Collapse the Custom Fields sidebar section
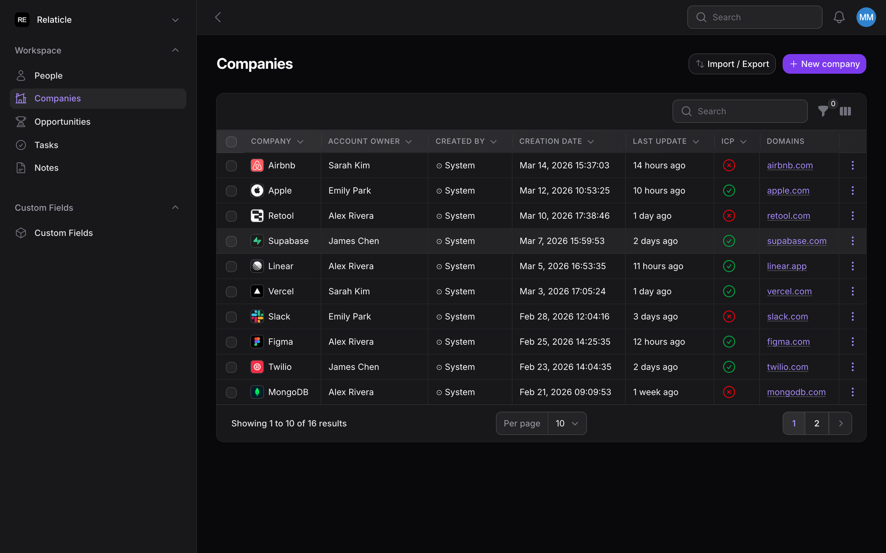 [x=175, y=207]
